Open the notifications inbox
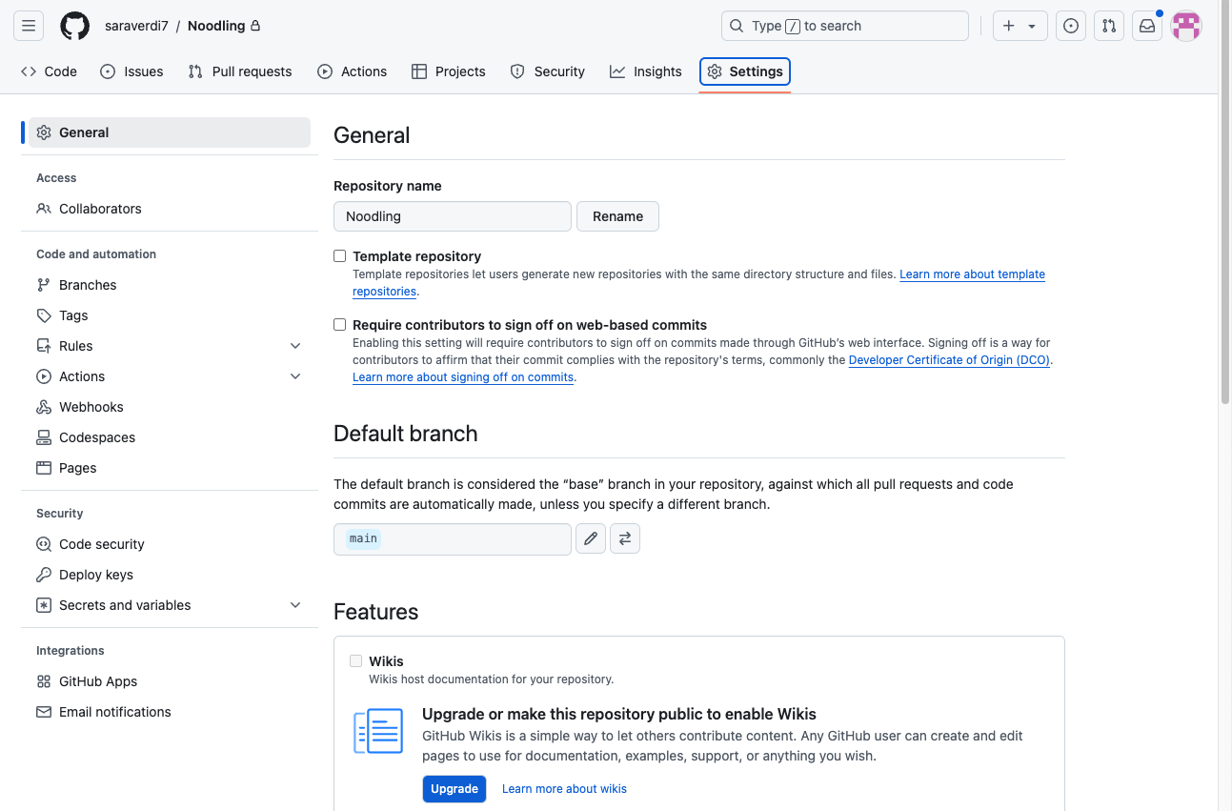The width and height of the screenshot is (1232, 811). pyautogui.click(x=1147, y=26)
